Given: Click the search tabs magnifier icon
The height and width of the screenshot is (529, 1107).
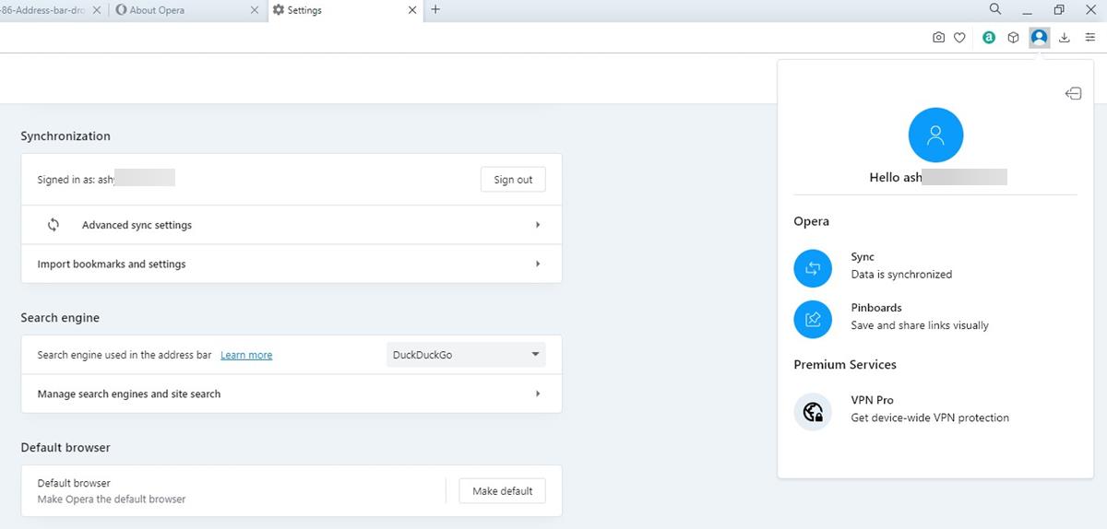Looking at the screenshot, I should point(995,9).
